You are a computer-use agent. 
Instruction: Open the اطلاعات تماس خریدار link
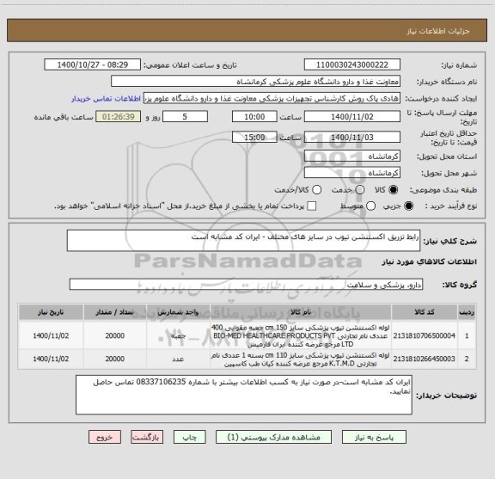click(106, 99)
